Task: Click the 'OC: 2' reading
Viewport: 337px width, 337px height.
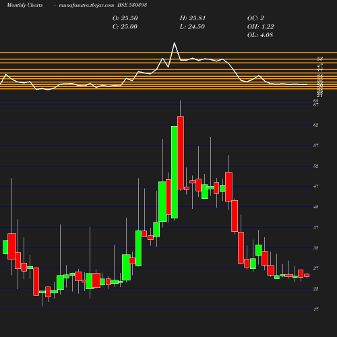Action: point(255,18)
